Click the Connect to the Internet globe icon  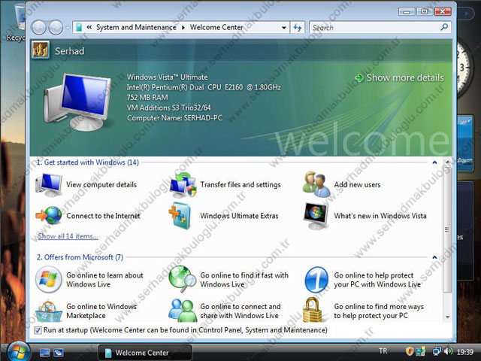[49, 216]
